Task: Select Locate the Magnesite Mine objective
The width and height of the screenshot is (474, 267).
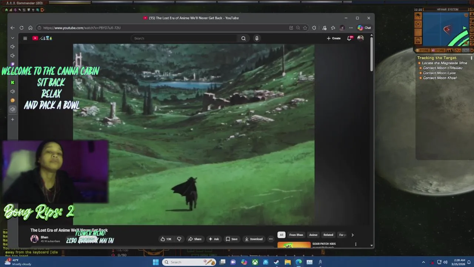Action: pyautogui.click(x=444, y=63)
